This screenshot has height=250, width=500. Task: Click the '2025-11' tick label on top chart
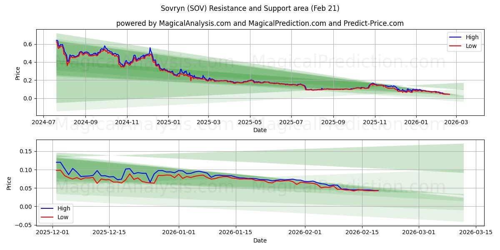tap(375, 123)
